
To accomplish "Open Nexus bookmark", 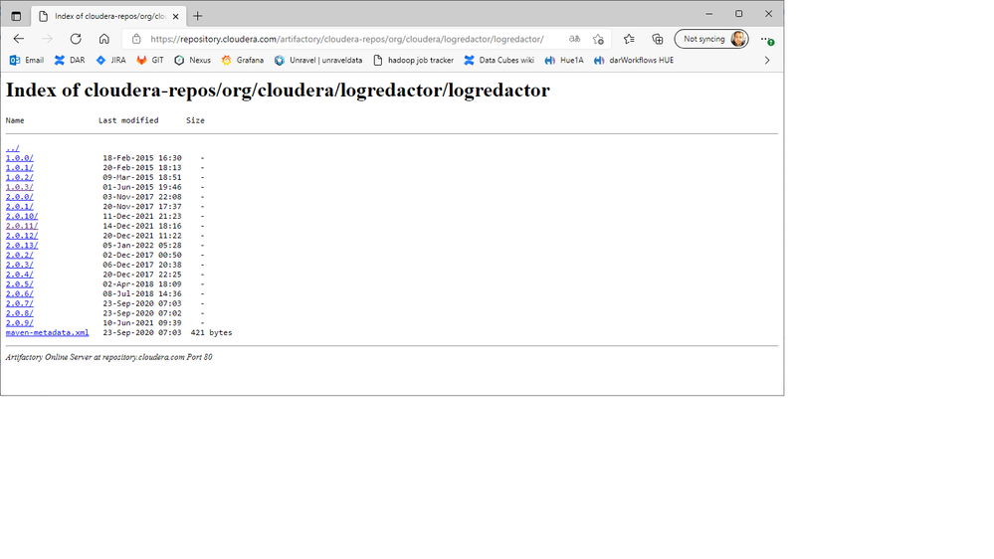I will click(x=192, y=61).
